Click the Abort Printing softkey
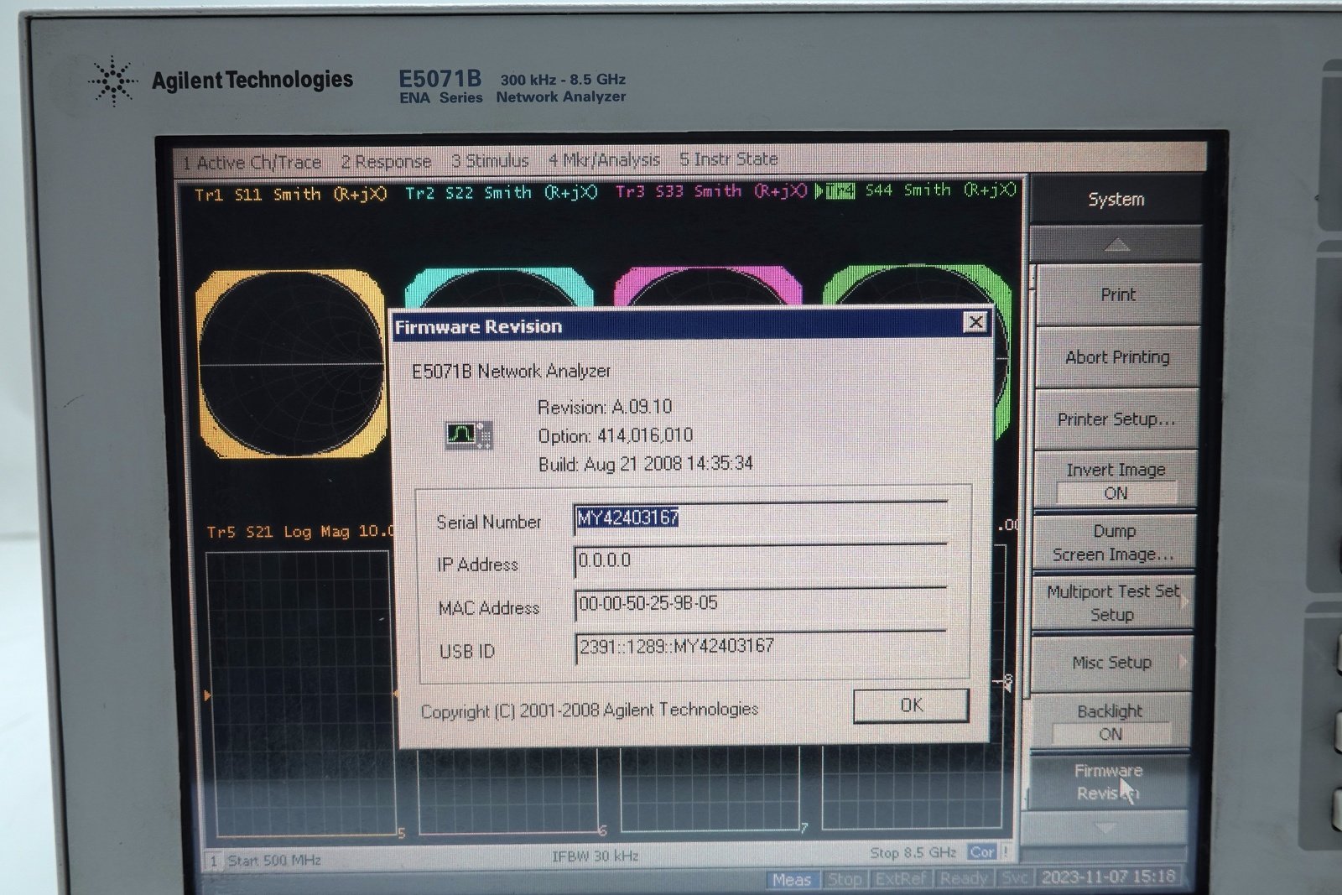Image resolution: width=1342 pixels, height=895 pixels. (x=1117, y=357)
